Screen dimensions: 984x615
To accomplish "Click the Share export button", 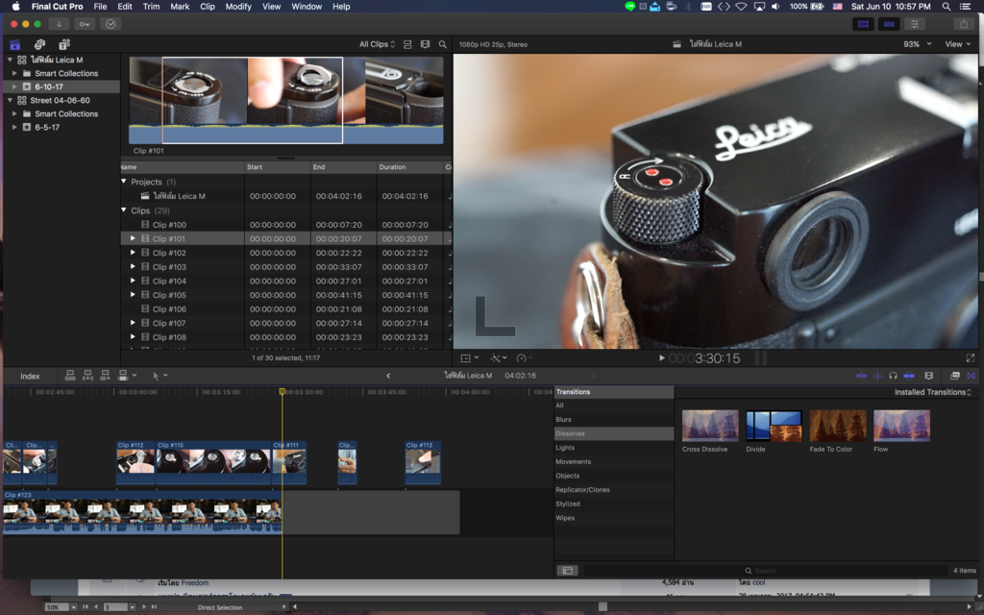I will (964, 24).
